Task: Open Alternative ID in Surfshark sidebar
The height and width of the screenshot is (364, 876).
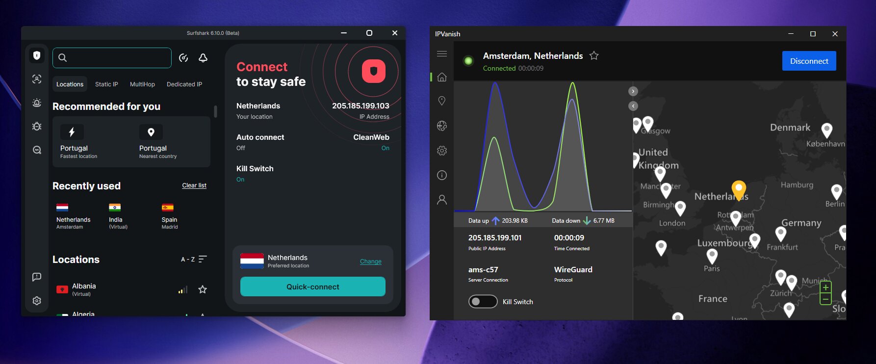Action: click(37, 79)
